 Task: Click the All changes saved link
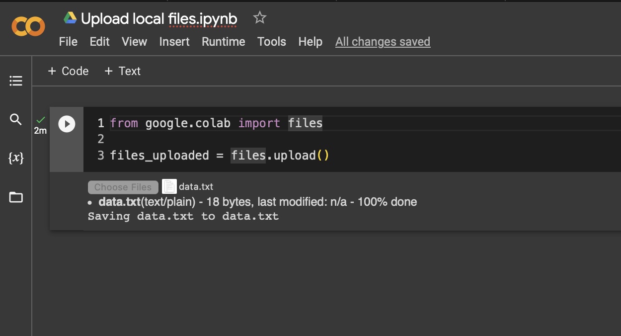(383, 42)
